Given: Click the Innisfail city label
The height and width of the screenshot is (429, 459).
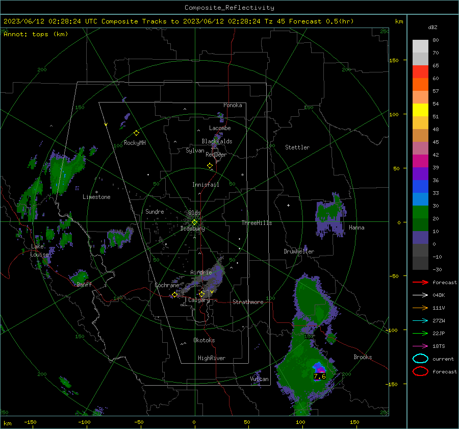Looking at the screenshot, I should pyautogui.click(x=206, y=185).
